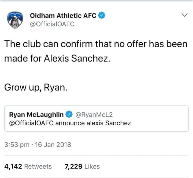Click the word Retweets
This screenshot has width=193, height=178.
[38, 166]
